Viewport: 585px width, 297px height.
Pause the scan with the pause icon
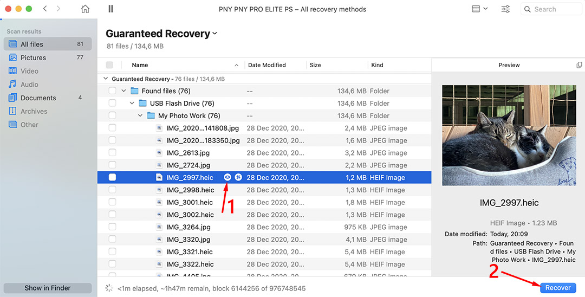click(x=110, y=9)
